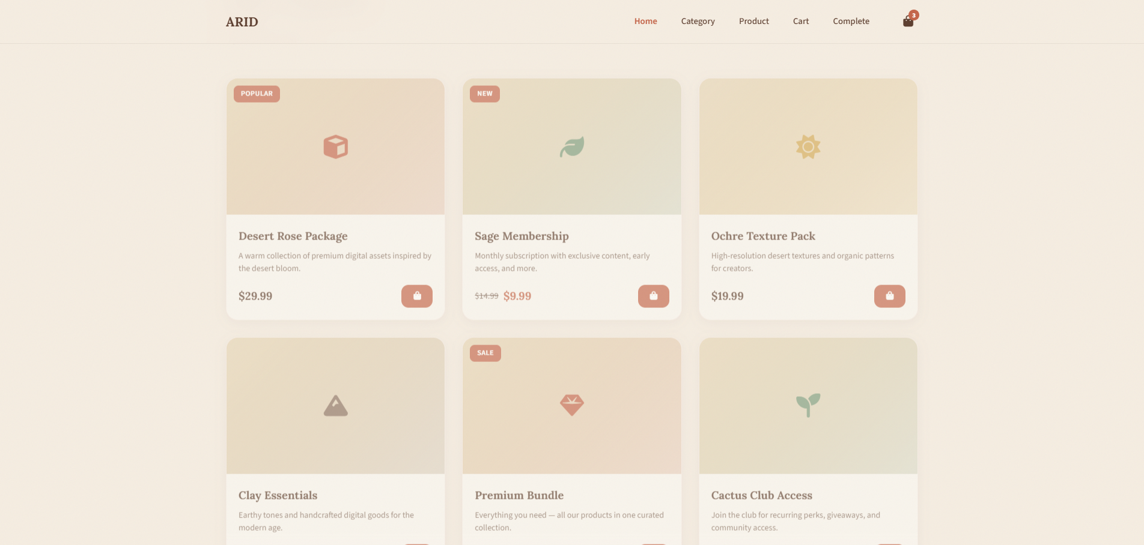Click the $19.99 price
The image size is (1144, 545).
728,296
